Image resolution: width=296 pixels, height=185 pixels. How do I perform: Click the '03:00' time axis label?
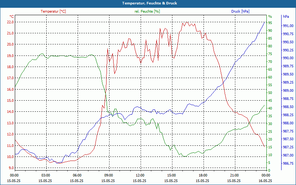(x=46, y=175)
